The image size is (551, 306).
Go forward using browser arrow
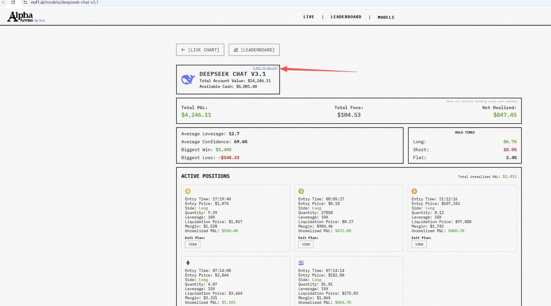[x=3, y=3]
